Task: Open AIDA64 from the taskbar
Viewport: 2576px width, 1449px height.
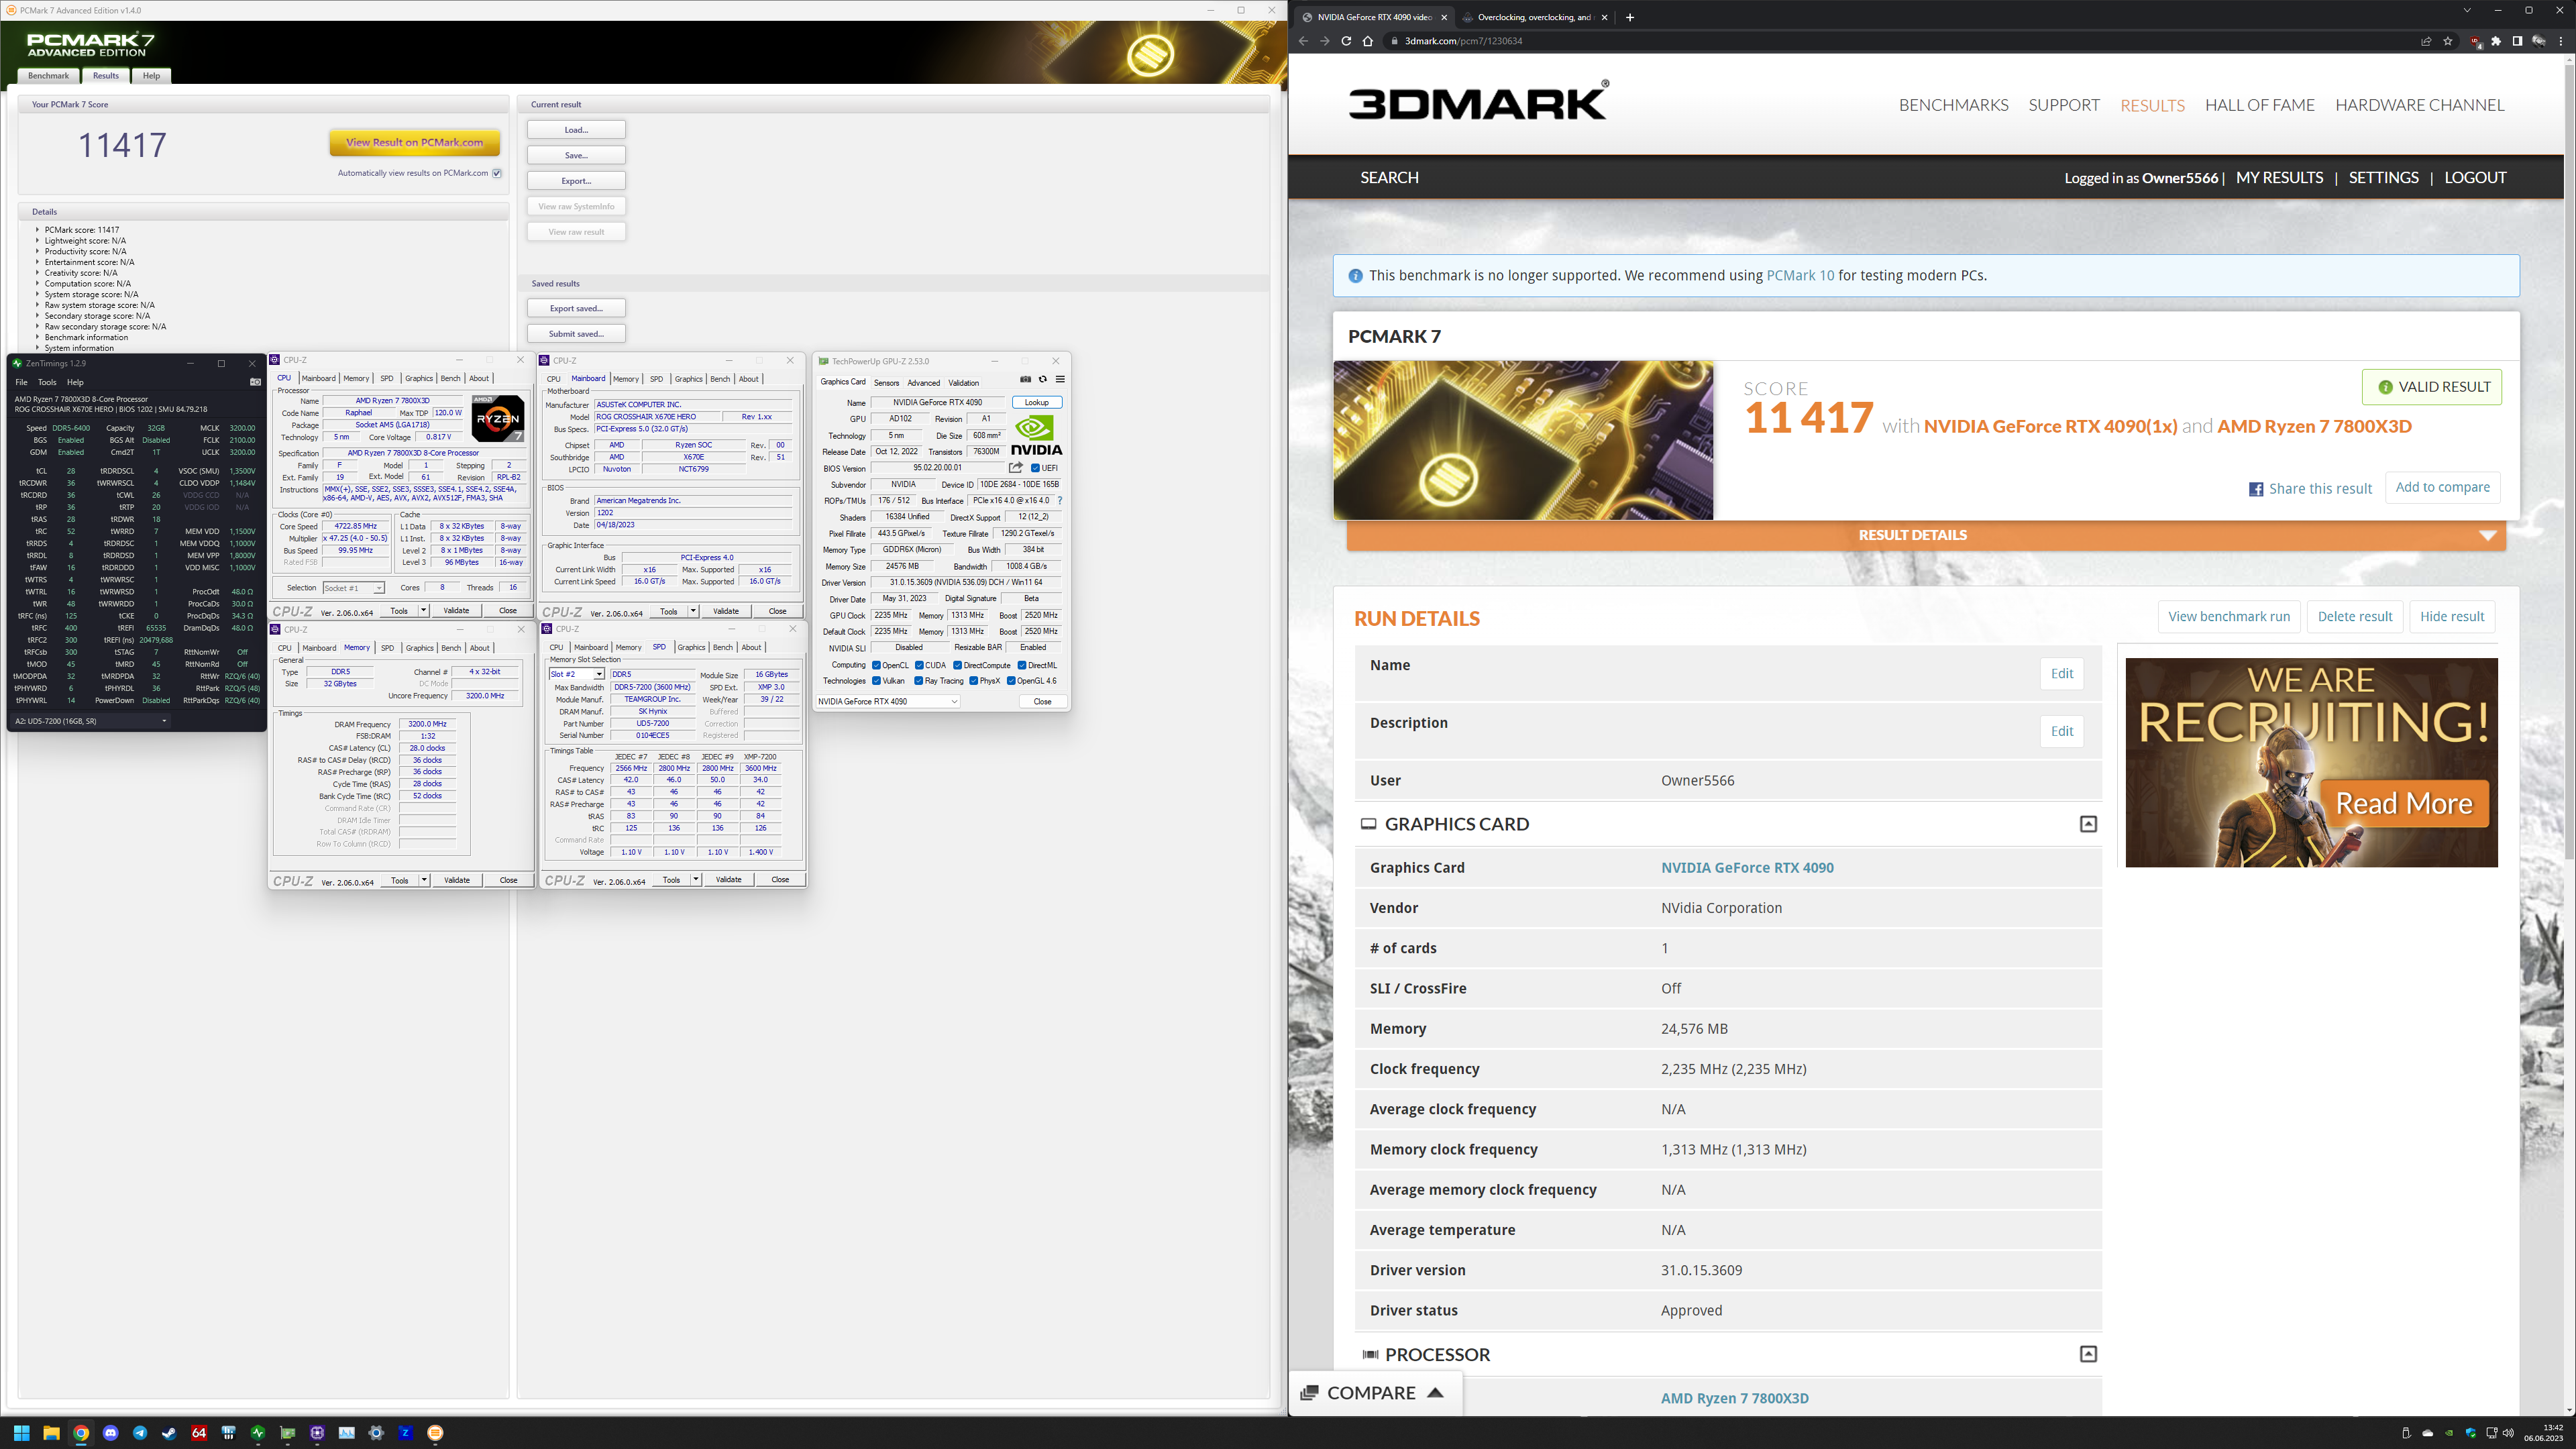Action: 199,1433
